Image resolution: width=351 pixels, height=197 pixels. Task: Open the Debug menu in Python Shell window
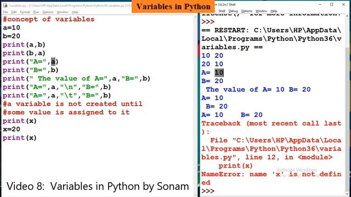click(x=233, y=11)
